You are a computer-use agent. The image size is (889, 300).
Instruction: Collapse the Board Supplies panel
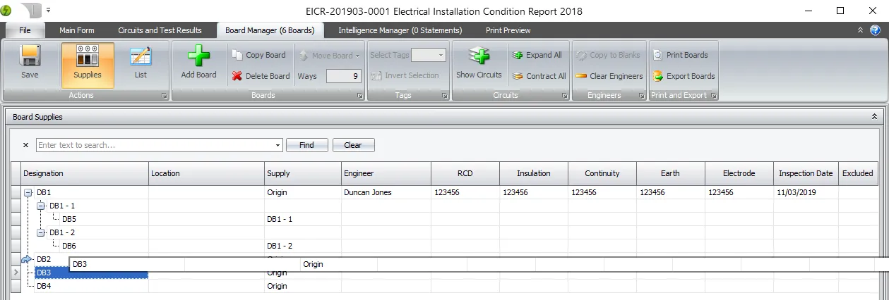(874, 117)
